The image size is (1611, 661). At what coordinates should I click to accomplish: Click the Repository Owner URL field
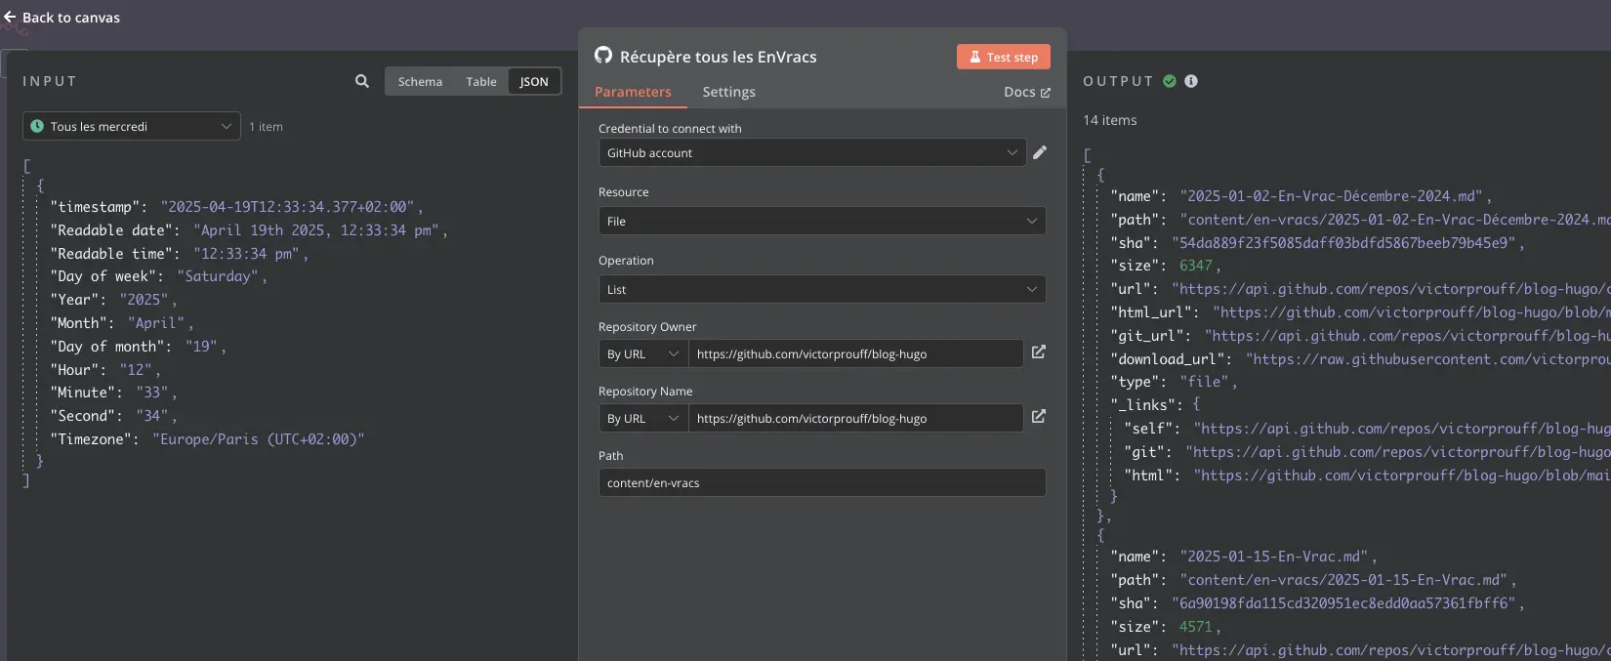click(x=855, y=353)
